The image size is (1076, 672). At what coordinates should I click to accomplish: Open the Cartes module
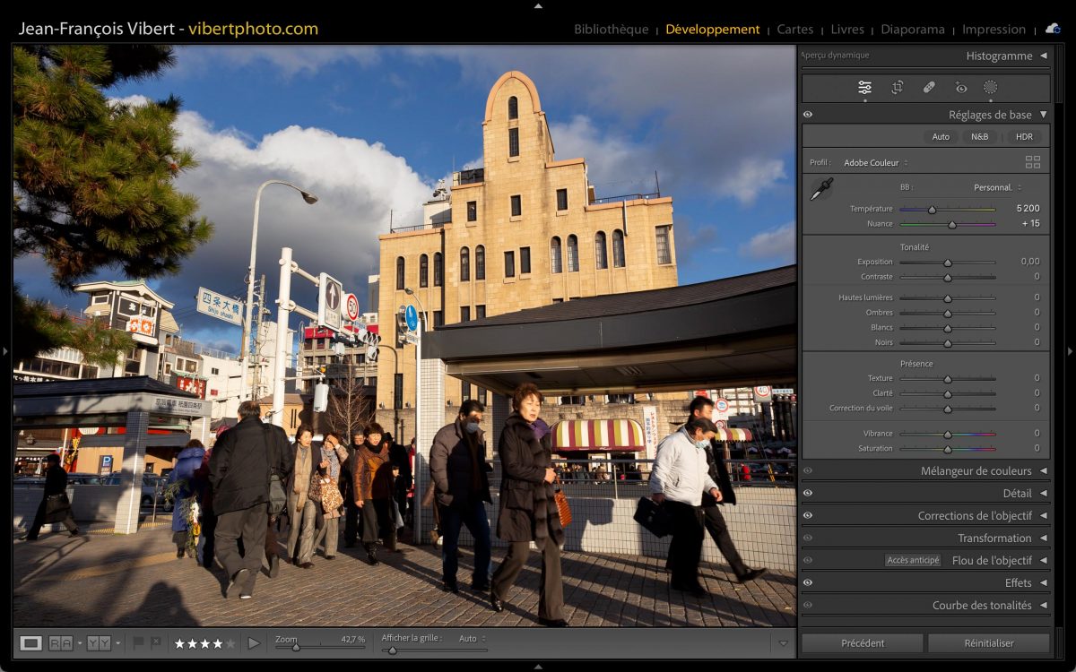(x=794, y=29)
